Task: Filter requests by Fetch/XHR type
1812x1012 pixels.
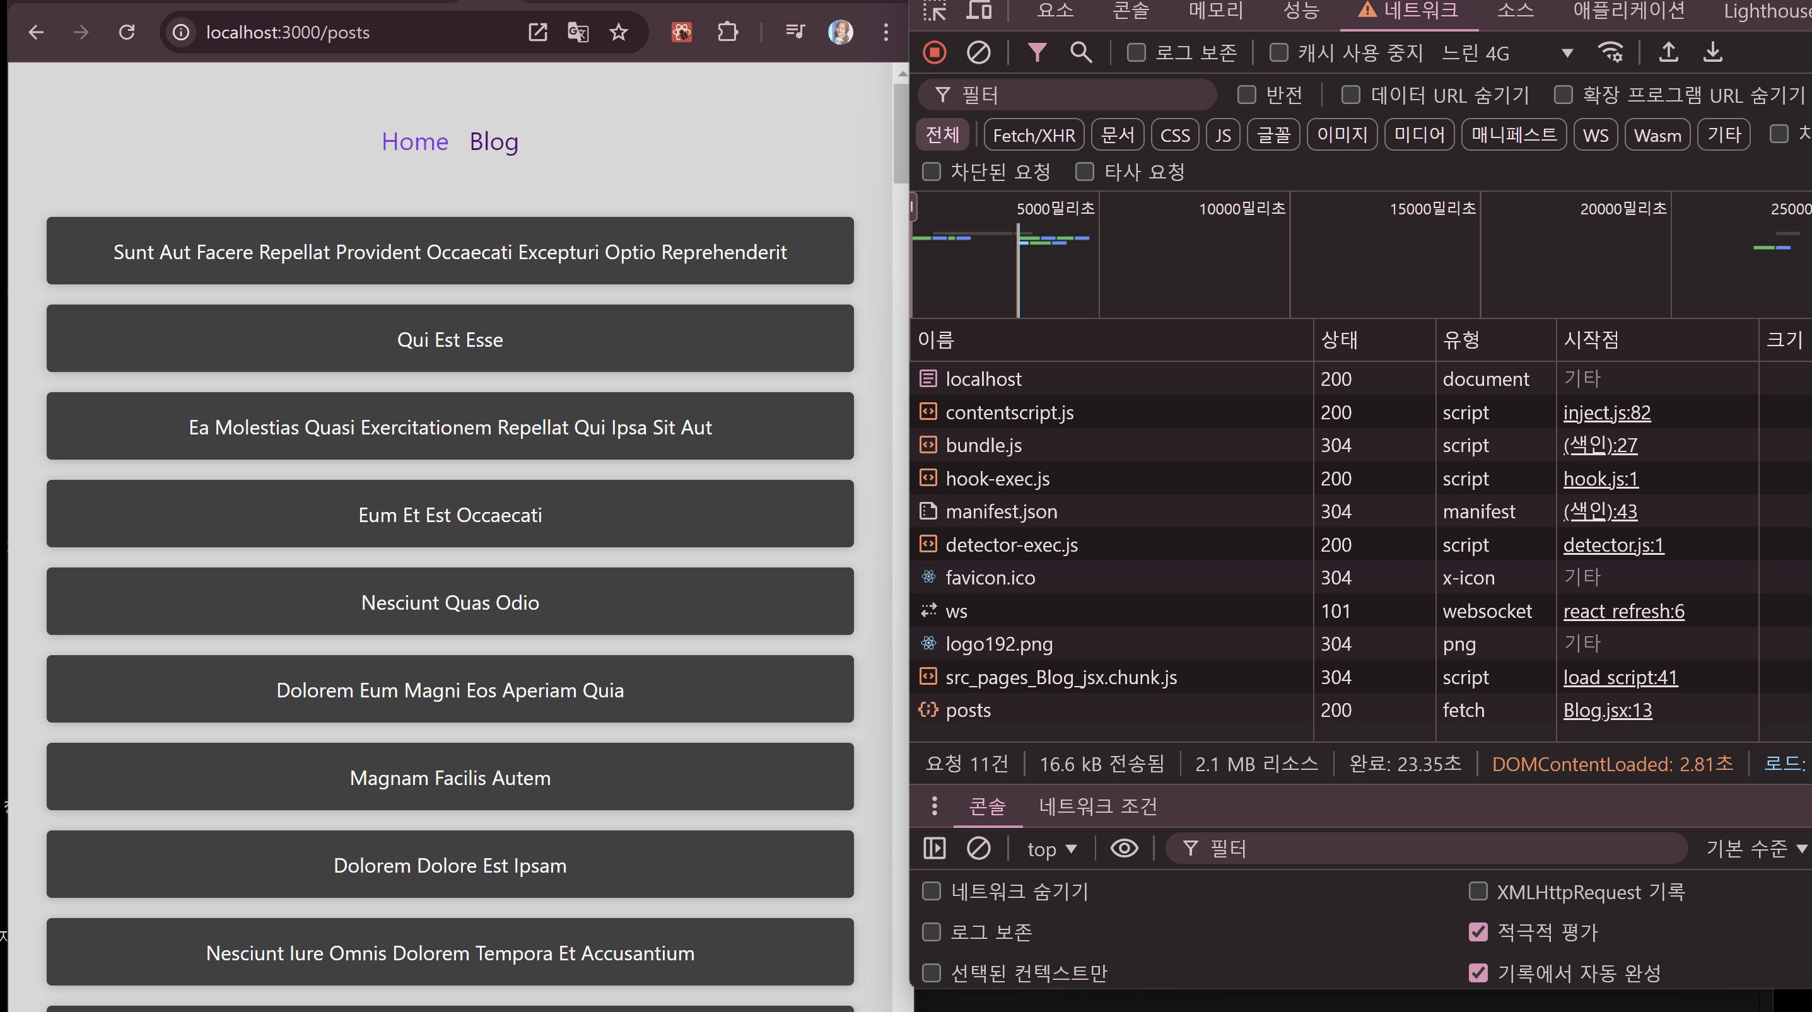Action: click(x=1033, y=135)
